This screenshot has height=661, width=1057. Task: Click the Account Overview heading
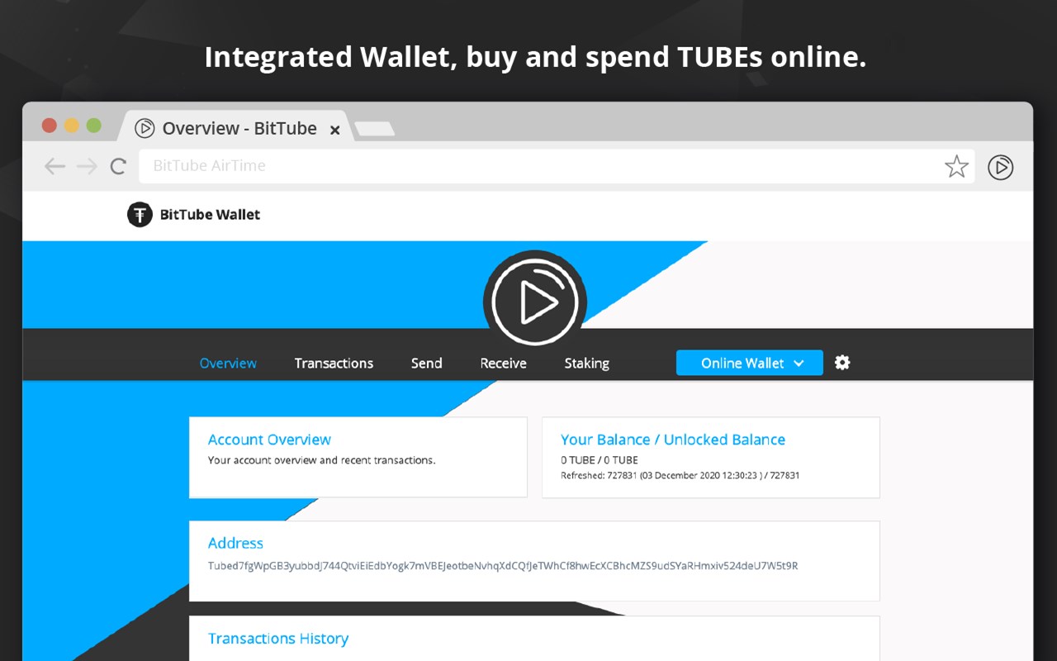269,440
